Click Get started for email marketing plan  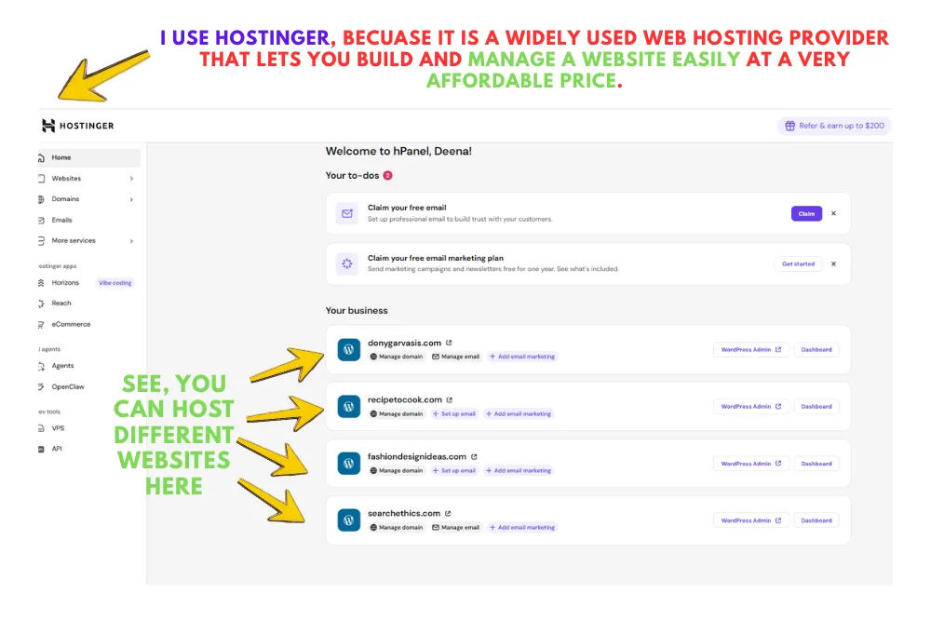tap(798, 264)
